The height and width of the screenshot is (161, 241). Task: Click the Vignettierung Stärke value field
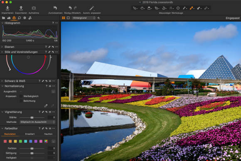pos(52,117)
